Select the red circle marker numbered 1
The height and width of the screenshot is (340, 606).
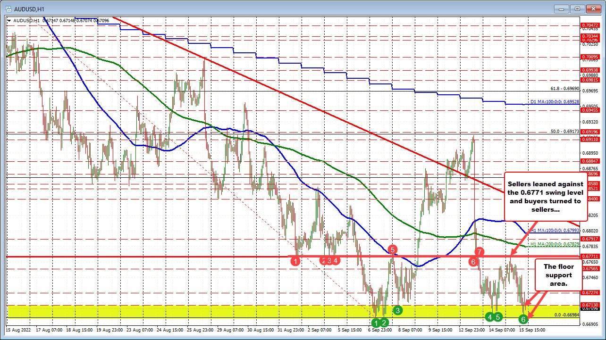(295, 261)
